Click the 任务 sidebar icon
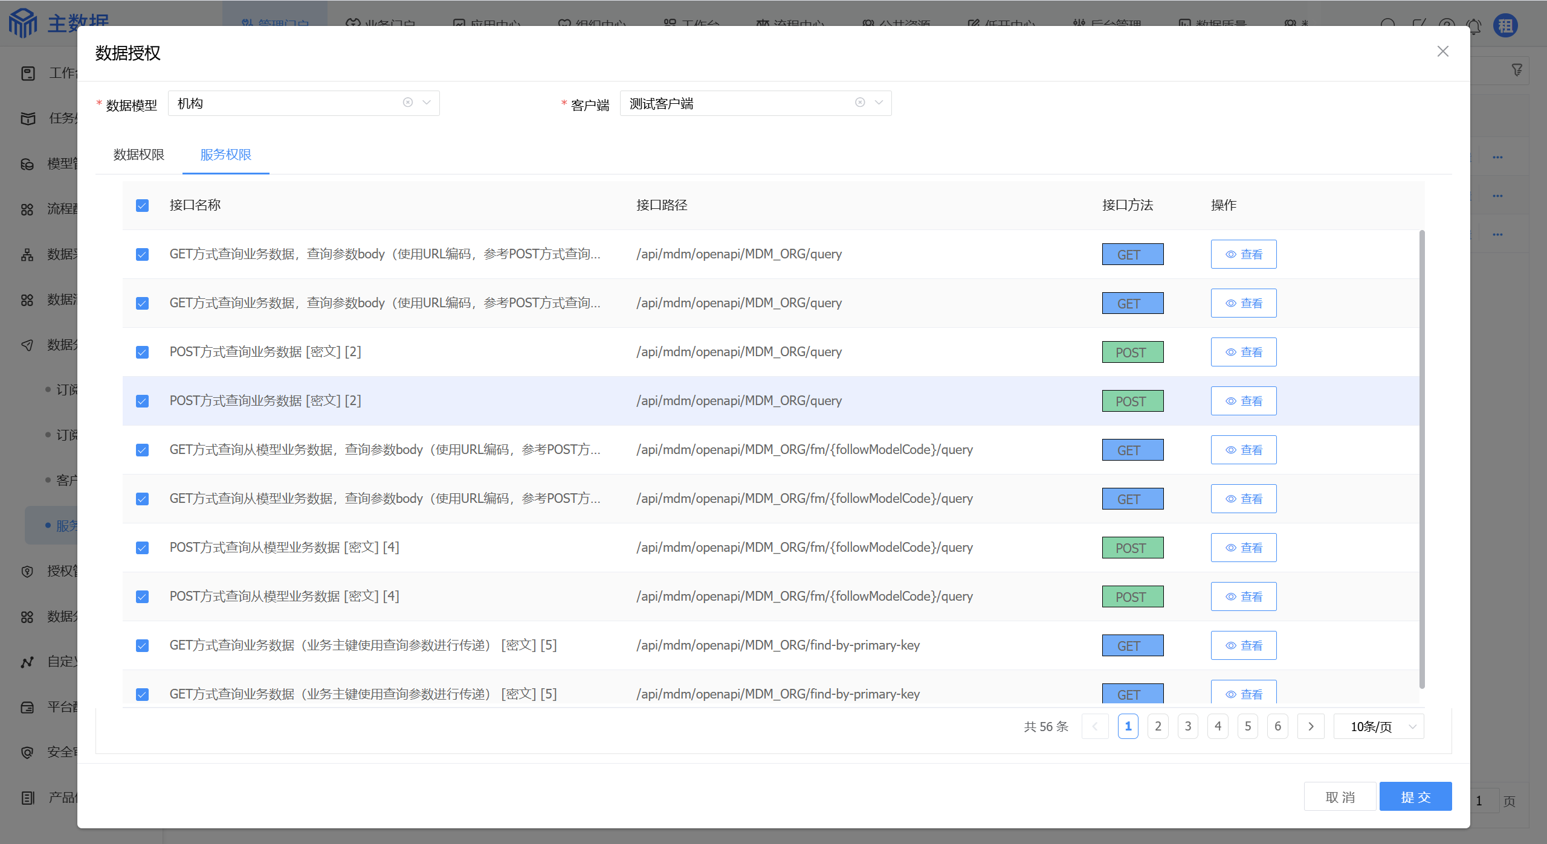Viewport: 1547px width, 844px height. (27, 118)
